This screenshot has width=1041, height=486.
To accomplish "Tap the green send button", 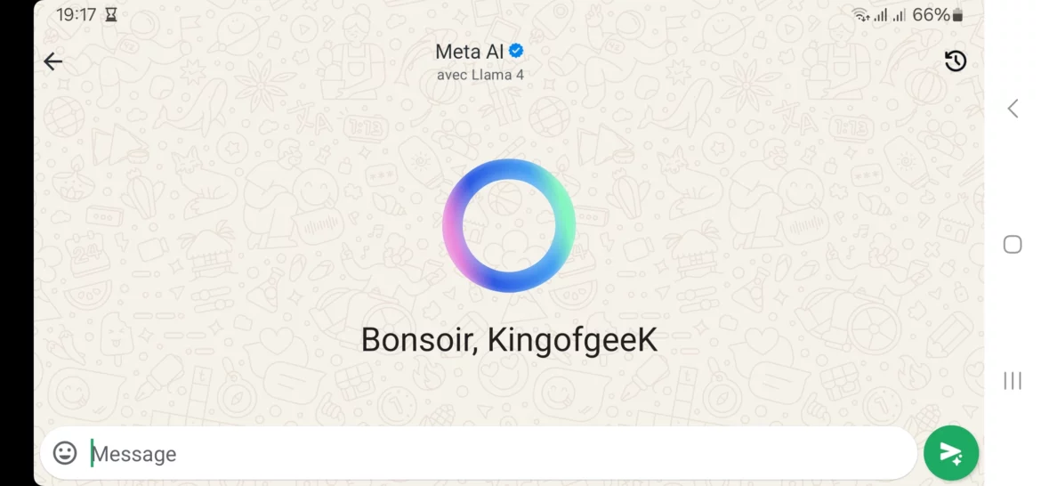I will coord(951,453).
